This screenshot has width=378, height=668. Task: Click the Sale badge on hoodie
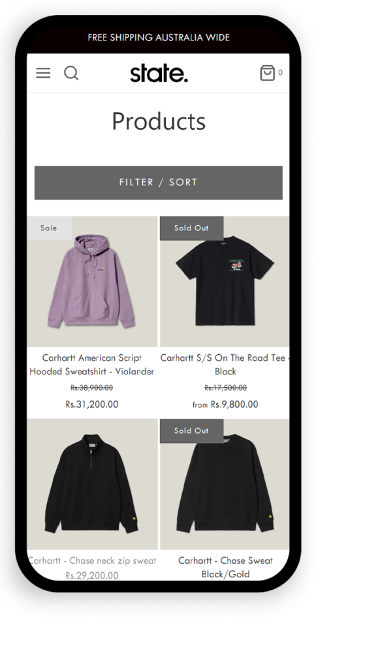49,228
